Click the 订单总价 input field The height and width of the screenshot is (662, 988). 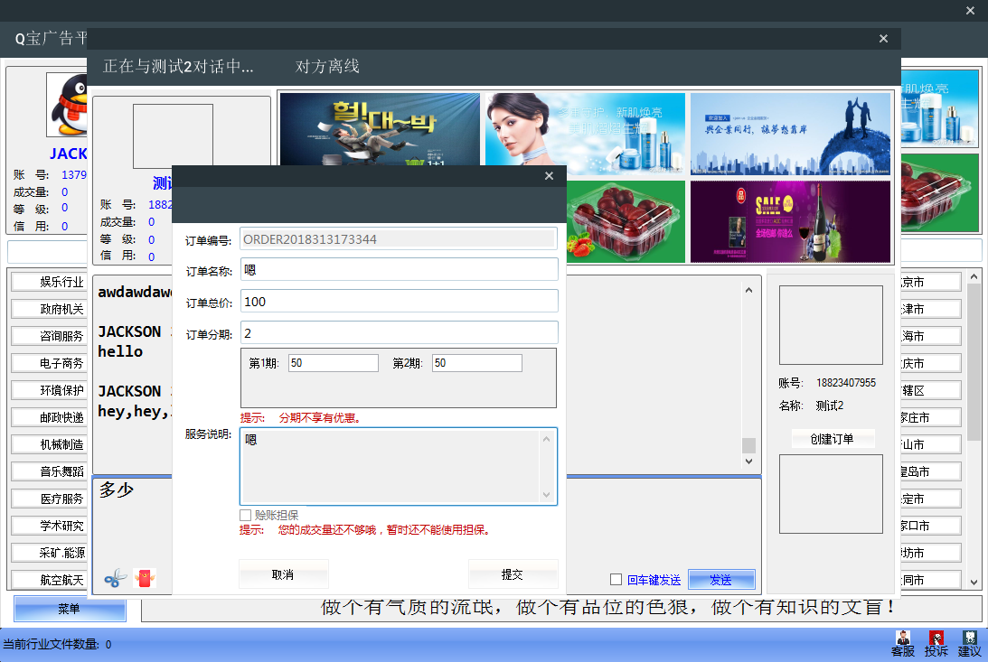click(399, 302)
